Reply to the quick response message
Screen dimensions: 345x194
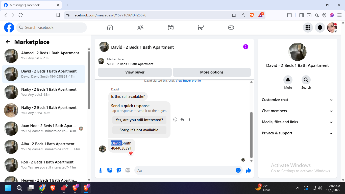pyautogui.click(x=182, y=119)
